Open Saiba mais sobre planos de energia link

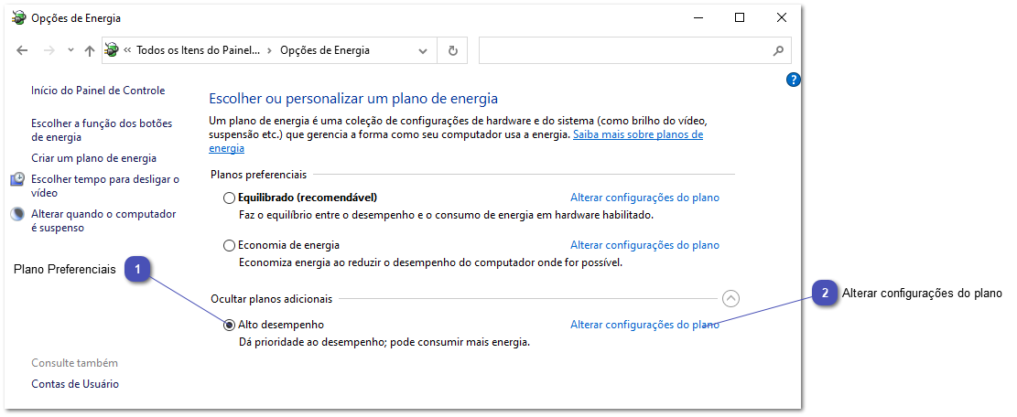click(637, 134)
